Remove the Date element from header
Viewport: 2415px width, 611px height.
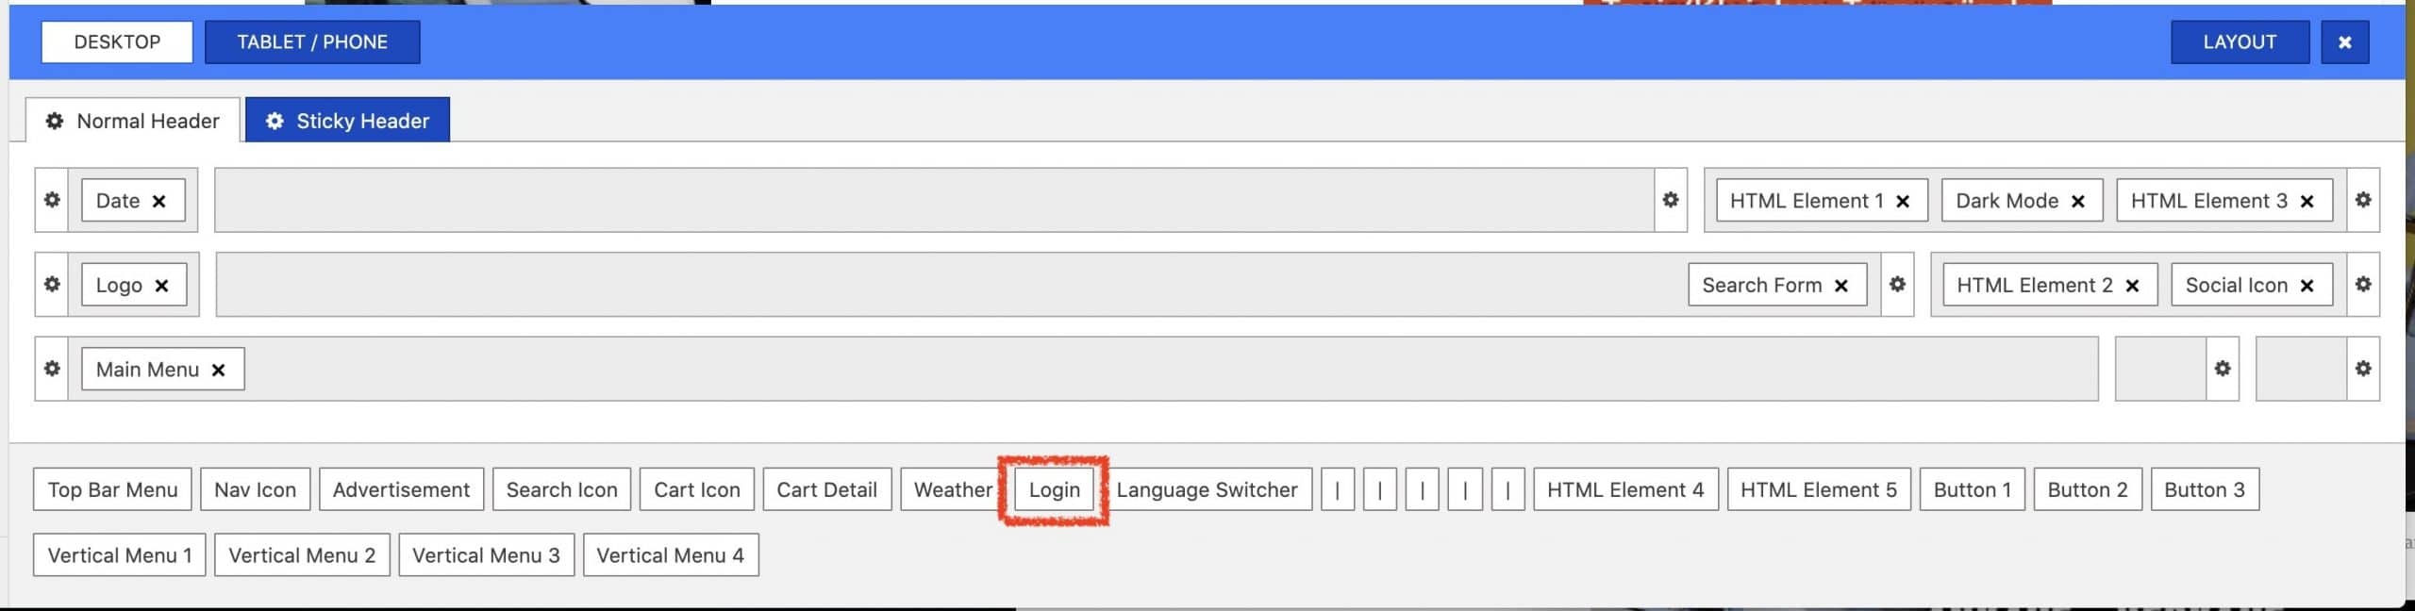tap(159, 201)
